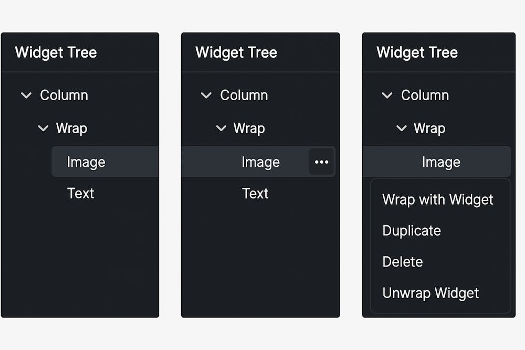525x350 pixels.
Task: Select Text item in panel with three-dots button
Action: tap(255, 194)
